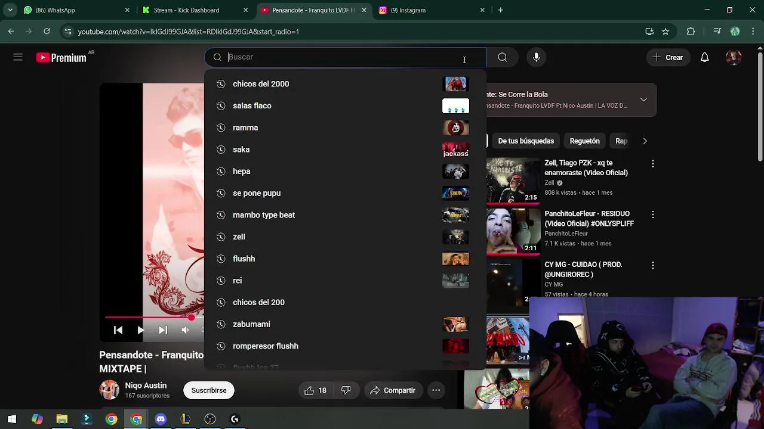Image resolution: width=764 pixels, height=429 pixels.
Task: Dislike the video thumbs down
Action: 346,390
